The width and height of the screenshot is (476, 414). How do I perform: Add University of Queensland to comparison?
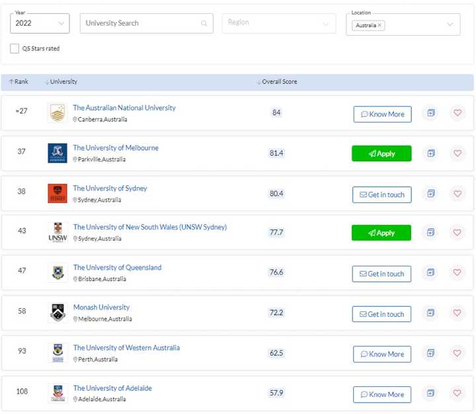pos(430,272)
